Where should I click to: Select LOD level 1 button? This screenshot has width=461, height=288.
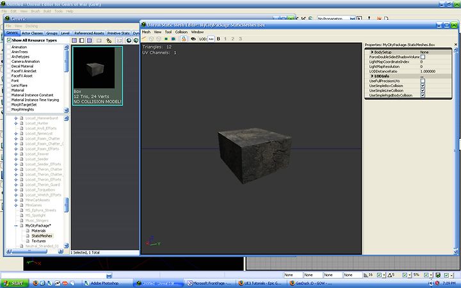coord(225,39)
